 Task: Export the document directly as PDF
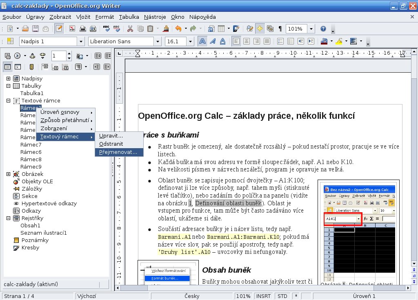[72, 29]
